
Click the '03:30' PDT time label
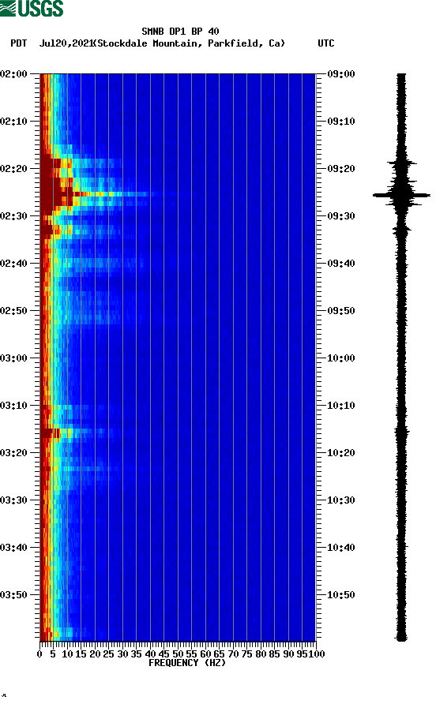[13, 500]
